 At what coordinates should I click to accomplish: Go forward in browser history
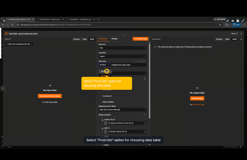coord(7,25)
